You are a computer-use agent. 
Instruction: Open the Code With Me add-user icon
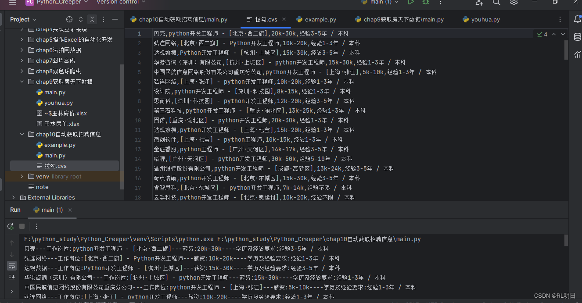[479, 2]
